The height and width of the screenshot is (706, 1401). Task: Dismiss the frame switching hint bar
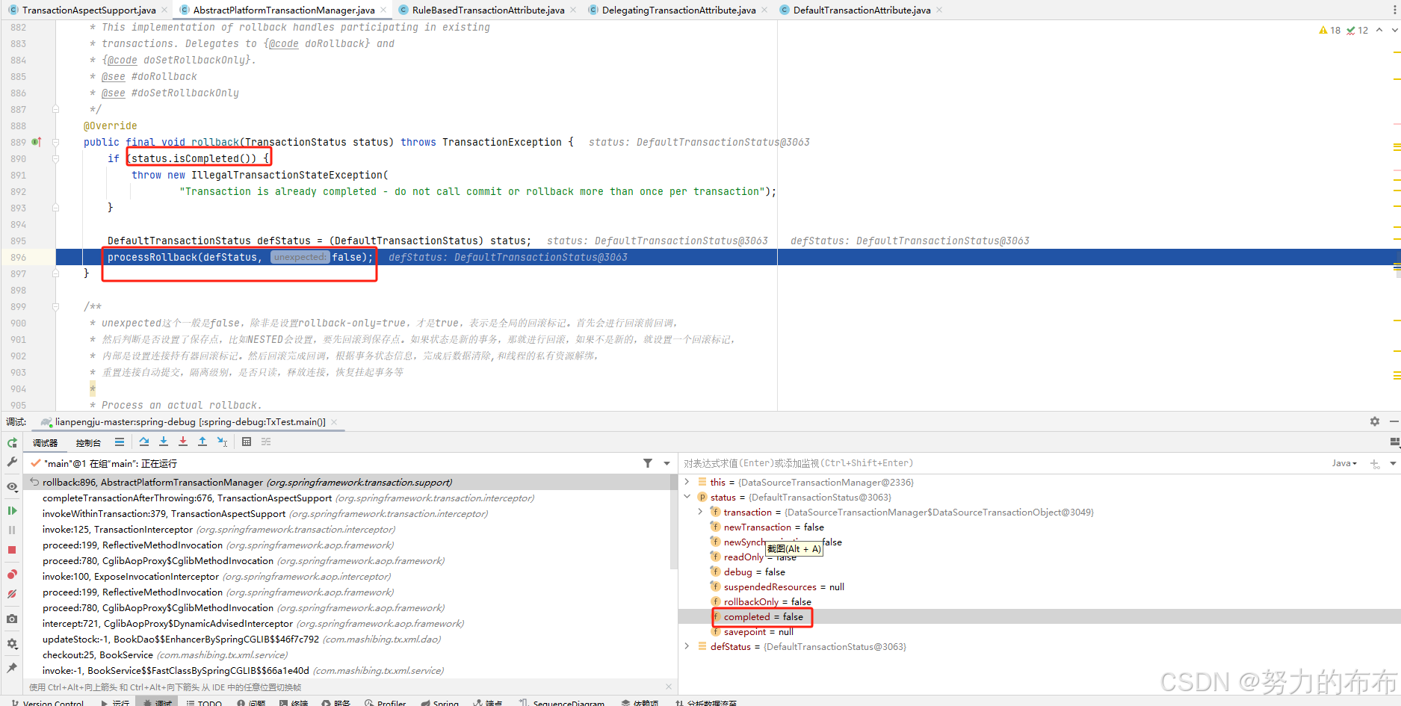[x=669, y=687]
